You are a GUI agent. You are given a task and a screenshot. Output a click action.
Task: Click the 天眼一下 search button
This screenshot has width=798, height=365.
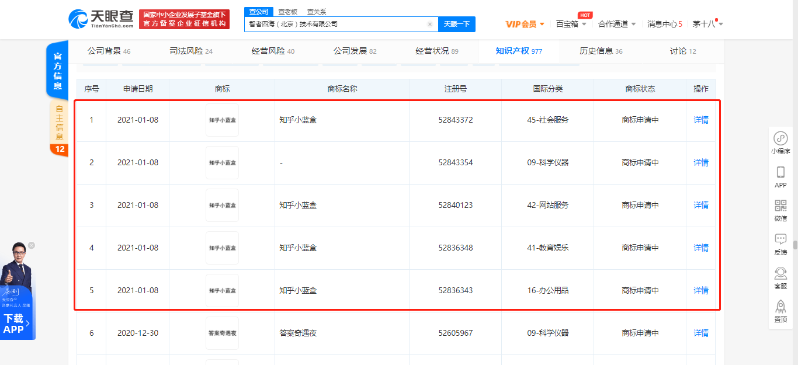coord(456,24)
